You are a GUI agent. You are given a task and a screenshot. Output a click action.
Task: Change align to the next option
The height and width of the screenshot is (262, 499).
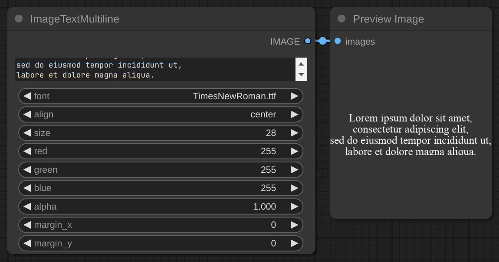coord(294,114)
